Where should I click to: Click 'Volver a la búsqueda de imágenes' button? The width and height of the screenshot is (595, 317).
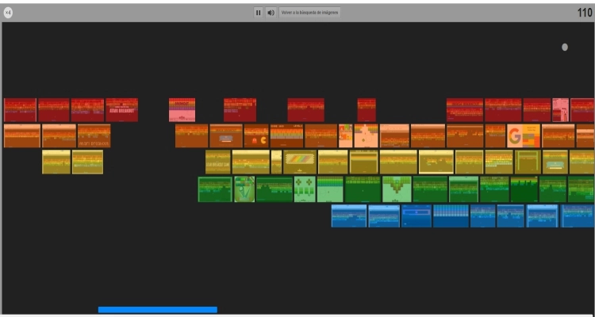click(x=309, y=13)
